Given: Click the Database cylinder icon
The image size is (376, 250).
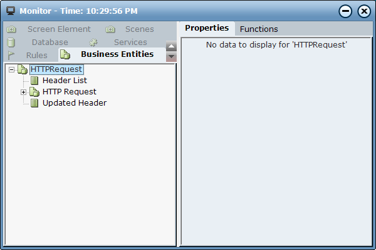Looking at the screenshot, I should (x=11, y=42).
